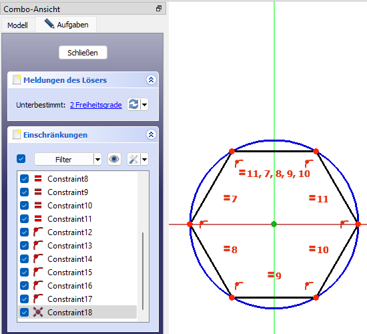Uncheck the Constraint10 checkbox
This screenshot has height=334, width=367.
(x=24, y=206)
